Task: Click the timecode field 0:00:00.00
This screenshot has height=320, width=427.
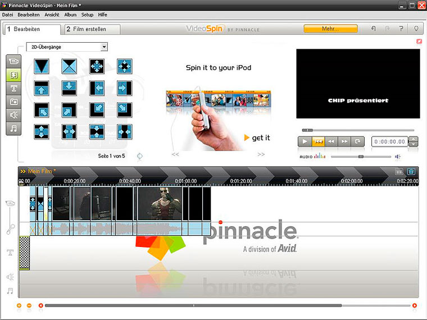Action: [389, 142]
